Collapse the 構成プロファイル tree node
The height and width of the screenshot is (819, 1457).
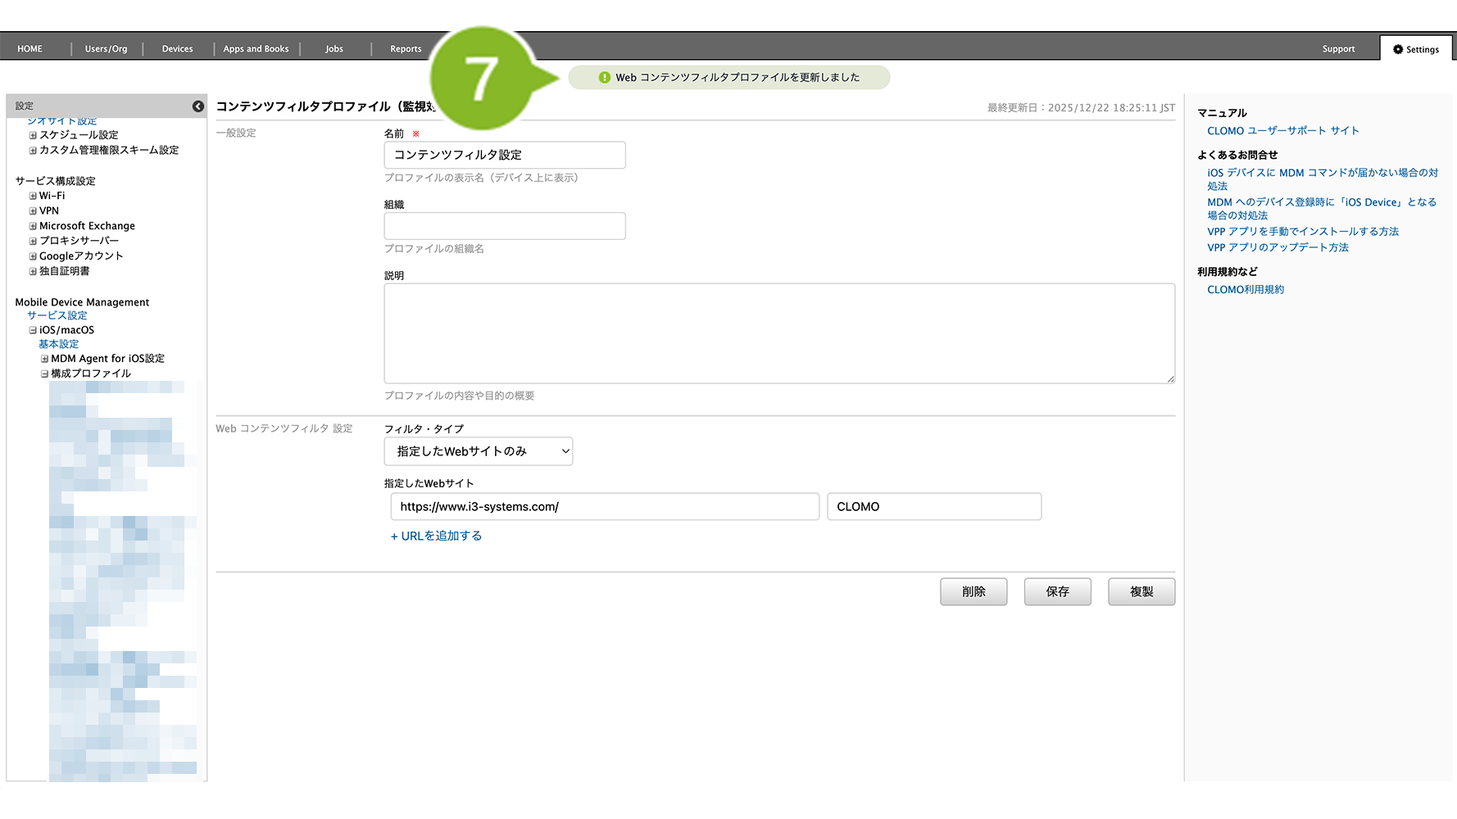44,373
